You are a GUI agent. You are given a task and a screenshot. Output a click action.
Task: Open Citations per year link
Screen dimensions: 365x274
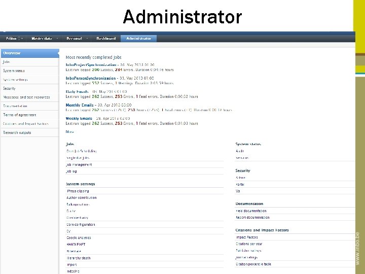[x=249, y=244]
